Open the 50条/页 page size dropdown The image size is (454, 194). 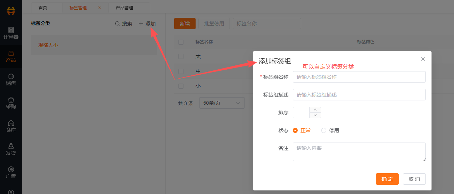222,103
